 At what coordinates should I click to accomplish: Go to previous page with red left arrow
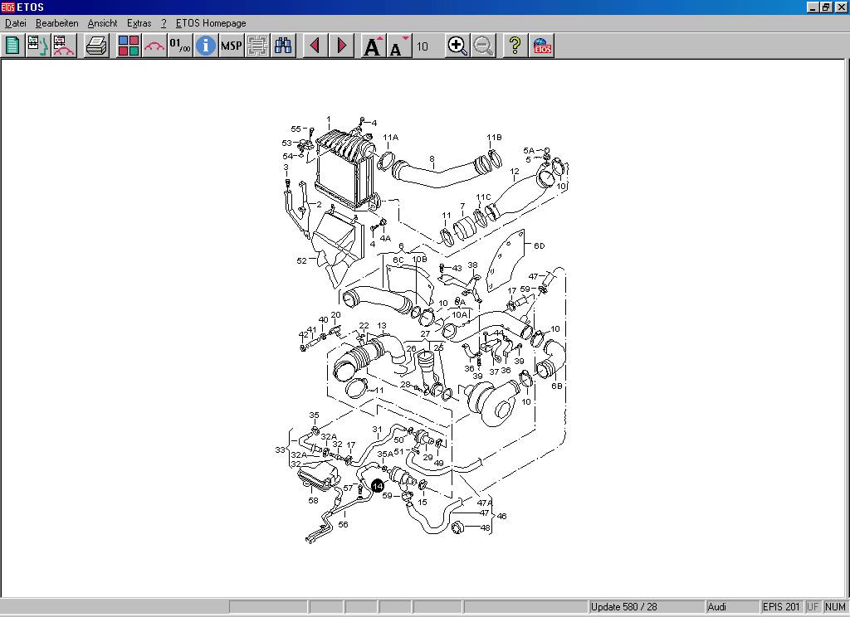click(x=315, y=46)
